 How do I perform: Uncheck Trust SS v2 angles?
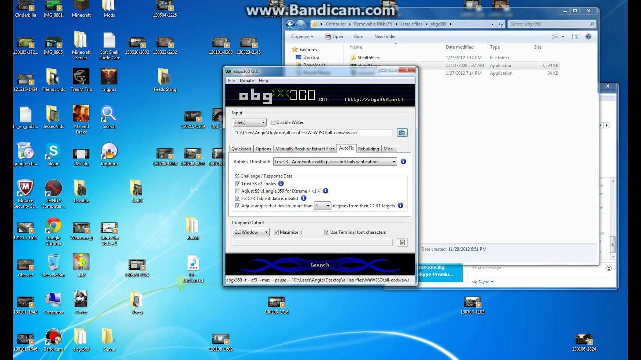238,184
